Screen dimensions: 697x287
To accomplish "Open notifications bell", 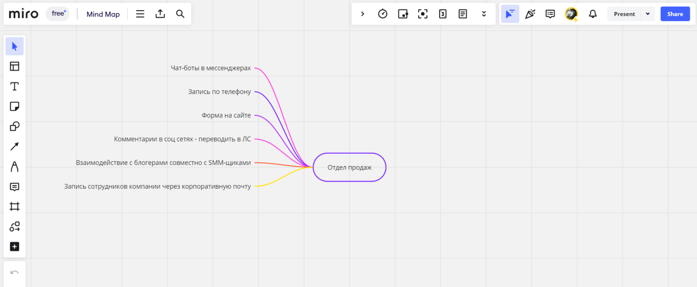I will pos(592,14).
